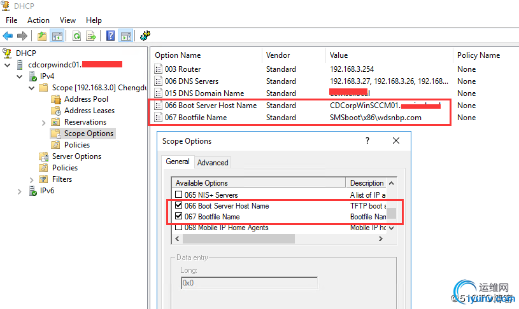The width and height of the screenshot is (519, 309).
Task: Click the Up One Level folder icon
Action: point(42,36)
